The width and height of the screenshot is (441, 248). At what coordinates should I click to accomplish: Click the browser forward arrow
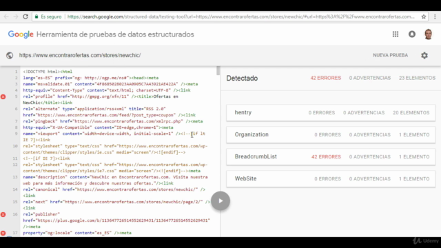(16, 17)
